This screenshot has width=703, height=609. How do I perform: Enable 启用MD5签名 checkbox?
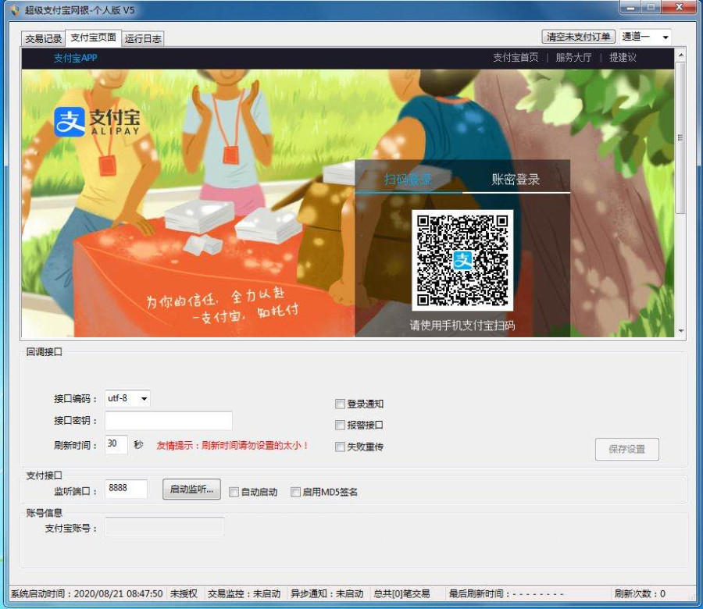pos(295,492)
